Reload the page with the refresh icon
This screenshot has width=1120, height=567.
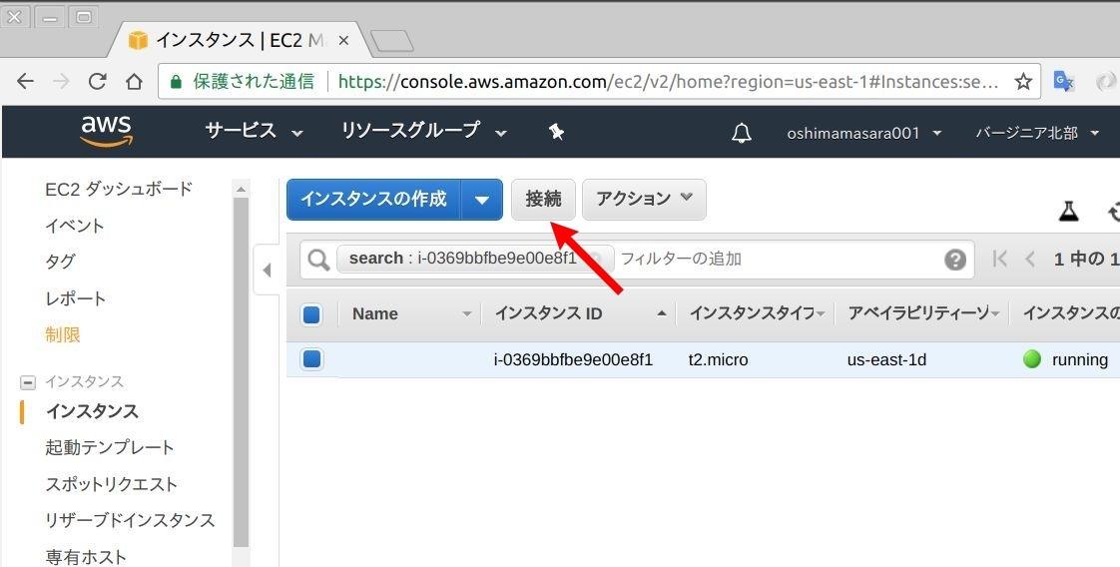click(x=97, y=82)
